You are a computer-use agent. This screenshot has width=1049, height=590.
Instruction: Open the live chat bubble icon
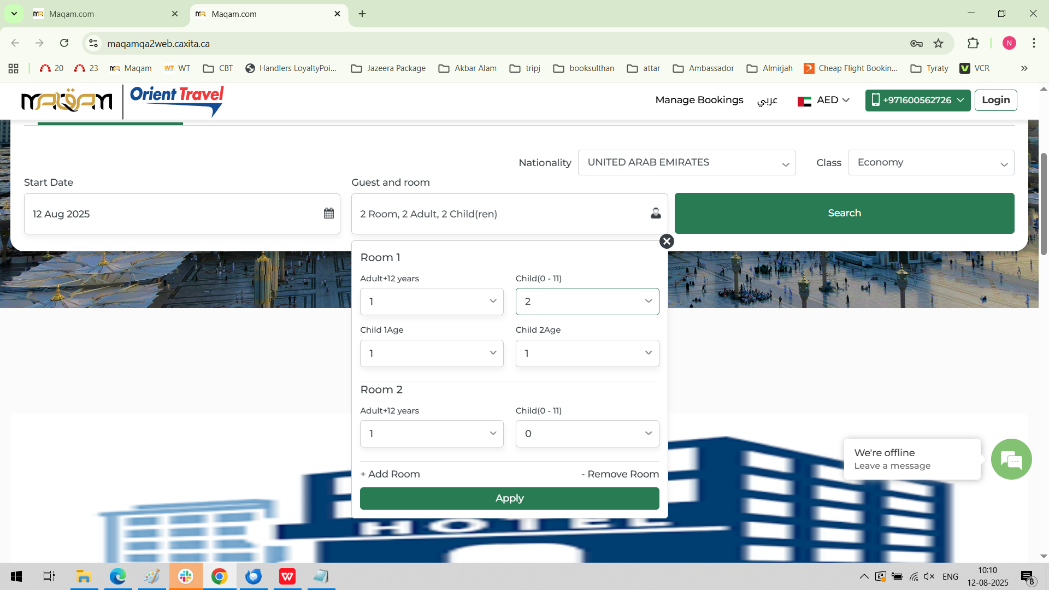point(1011,459)
